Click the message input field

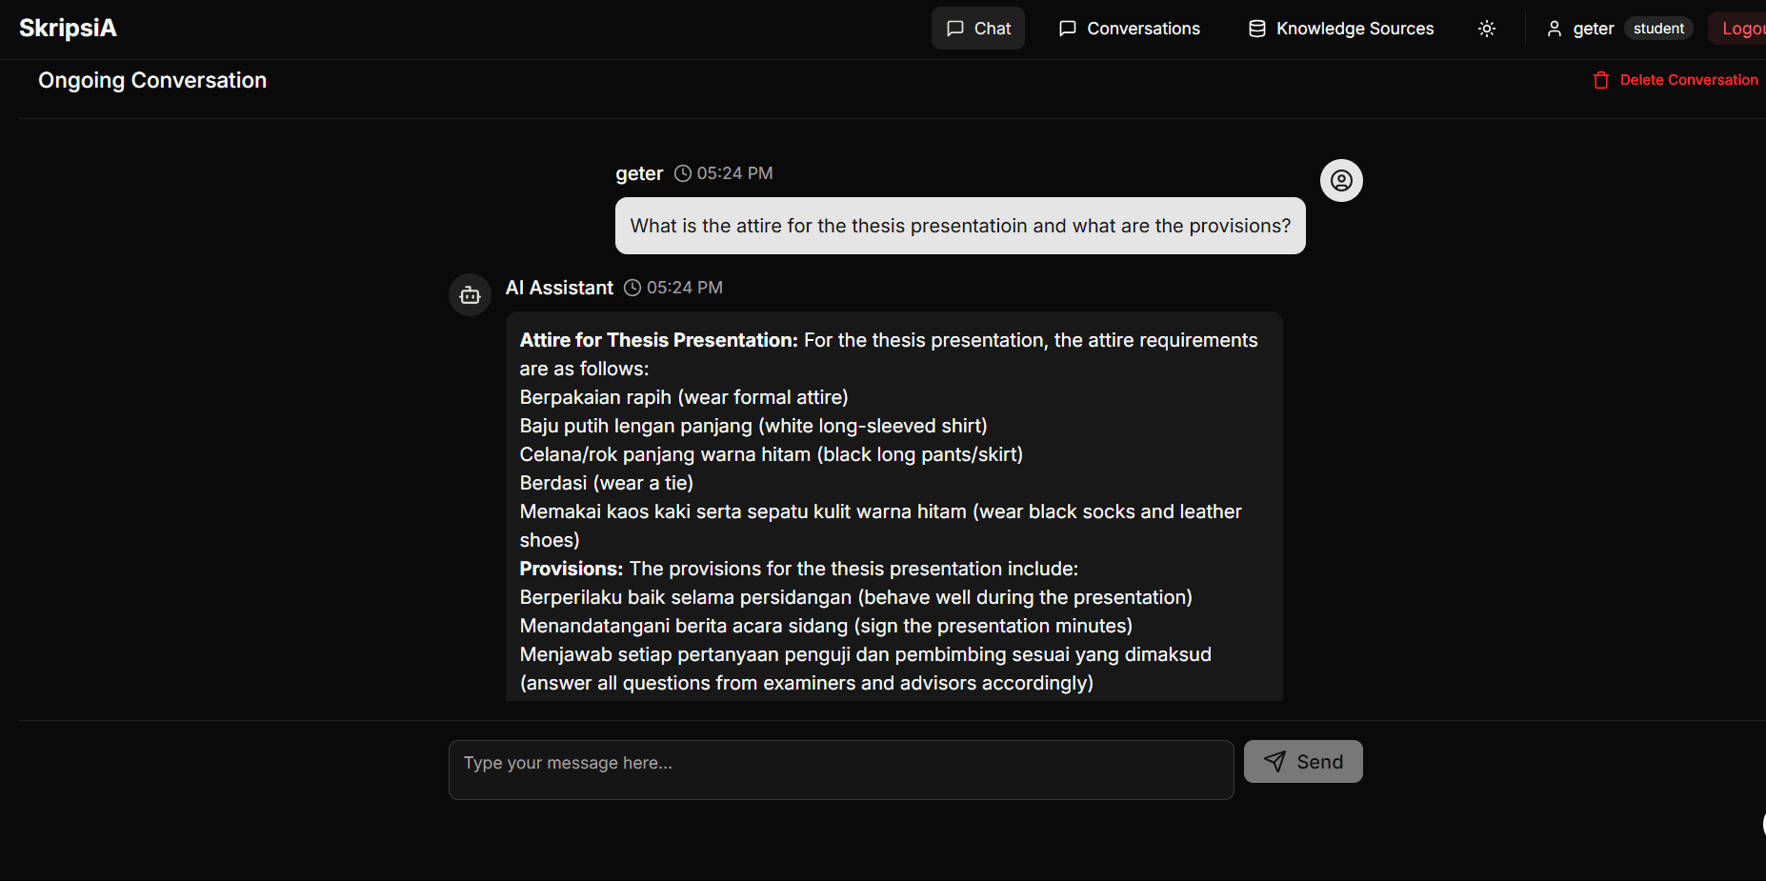tap(840, 768)
